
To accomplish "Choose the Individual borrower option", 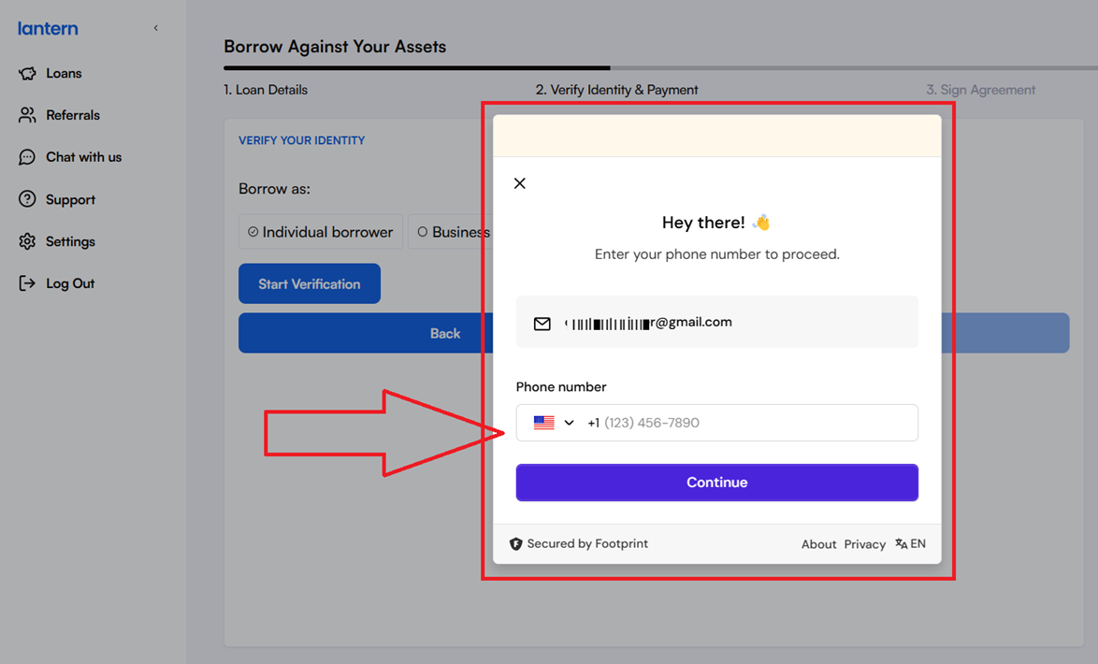I will pyautogui.click(x=321, y=232).
